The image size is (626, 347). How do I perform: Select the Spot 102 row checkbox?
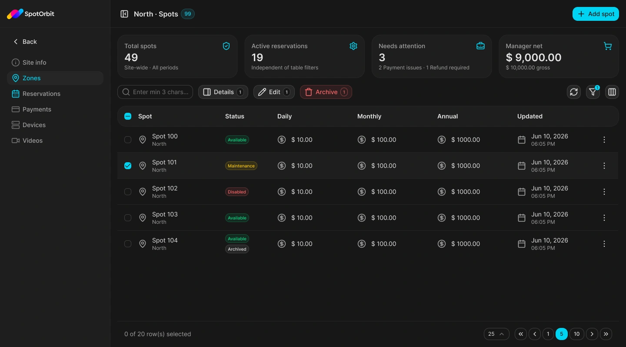pos(128,192)
